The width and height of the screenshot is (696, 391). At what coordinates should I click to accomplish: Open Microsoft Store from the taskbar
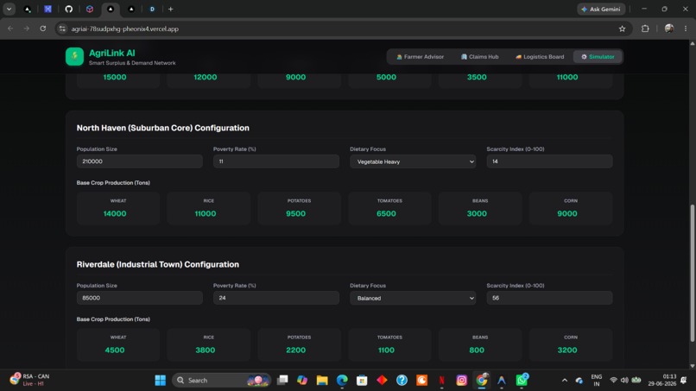362,381
